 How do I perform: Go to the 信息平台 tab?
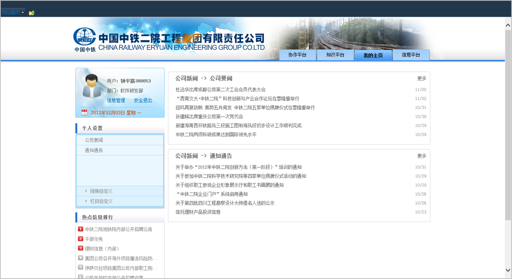[x=411, y=55]
